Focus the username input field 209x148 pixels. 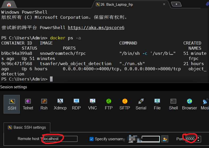[144, 139]
